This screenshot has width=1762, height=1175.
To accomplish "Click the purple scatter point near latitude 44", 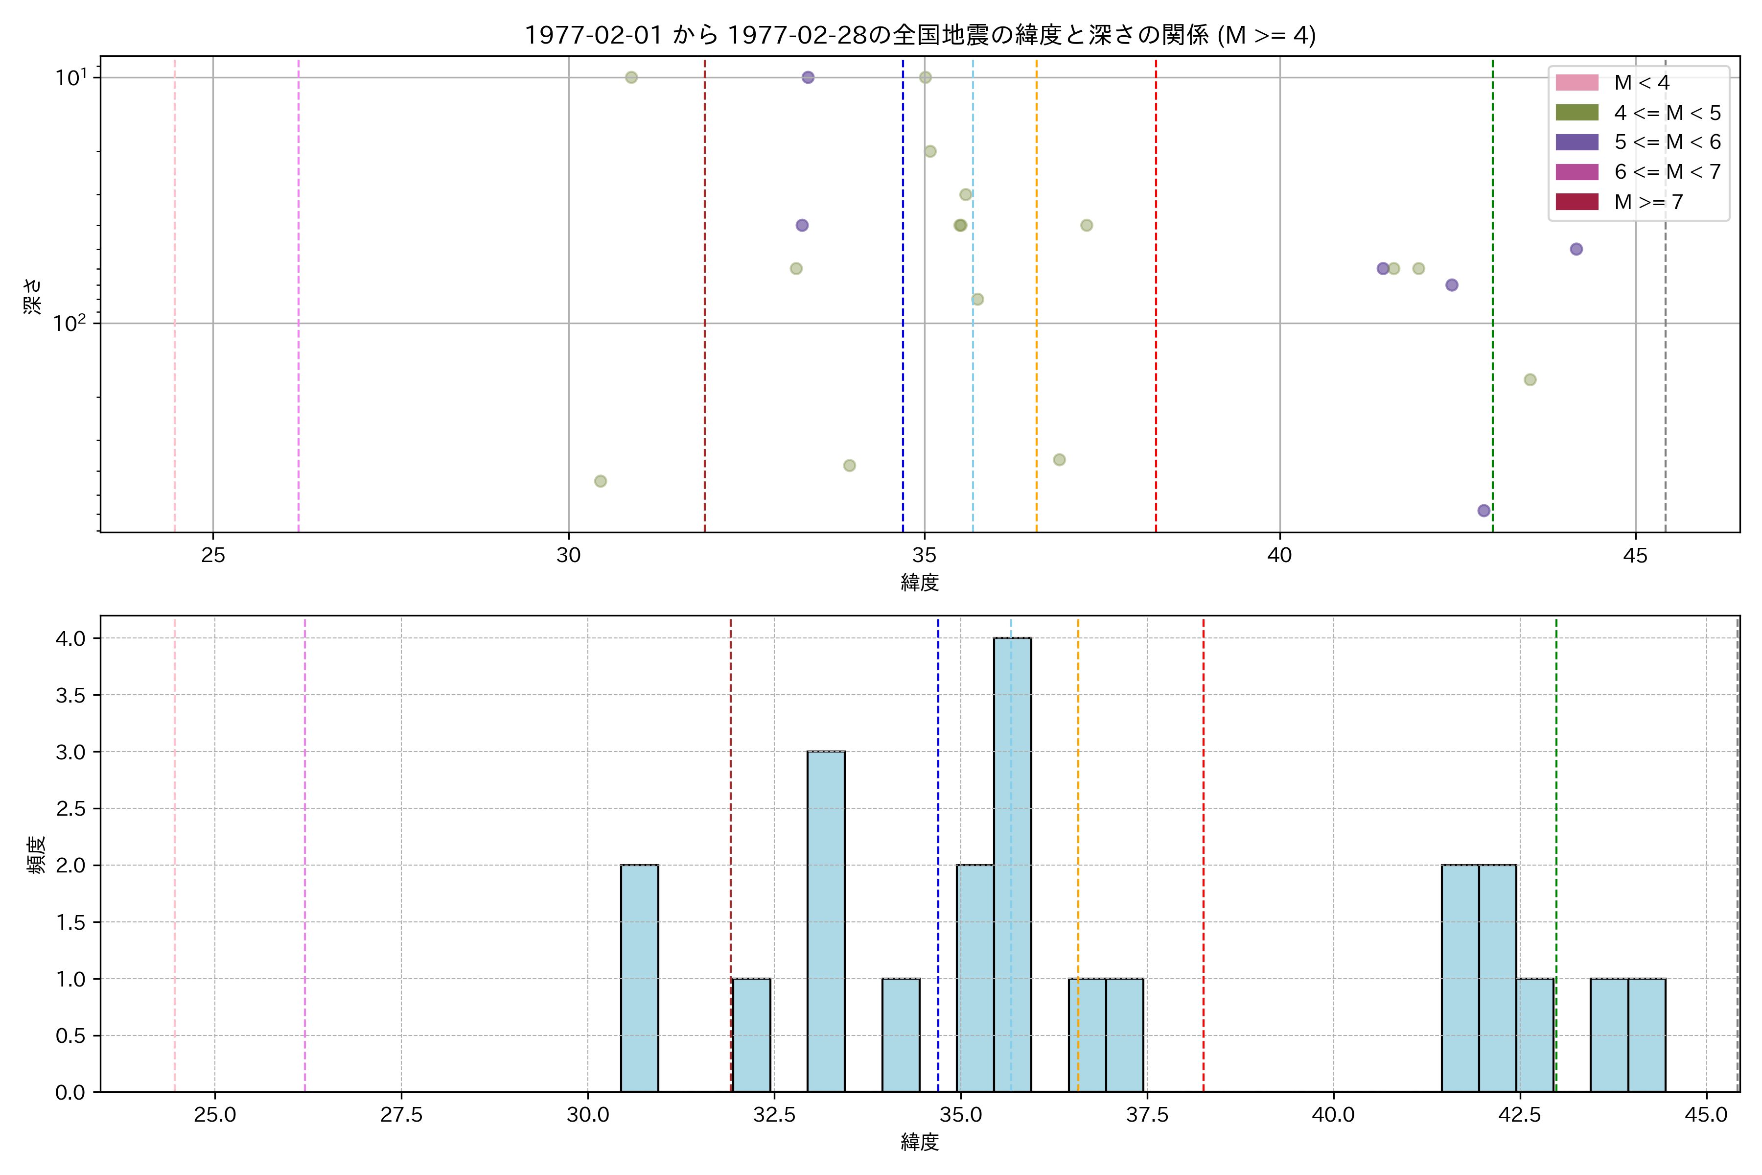I will [1576, 249].
